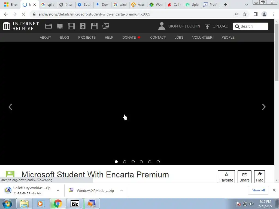Select the fourth carousel dot

point(141,162)
